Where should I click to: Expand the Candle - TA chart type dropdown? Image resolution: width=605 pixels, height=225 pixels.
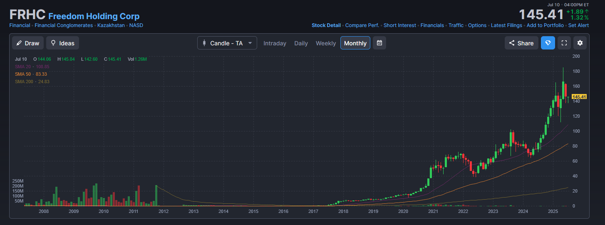[x=227, y=43]
